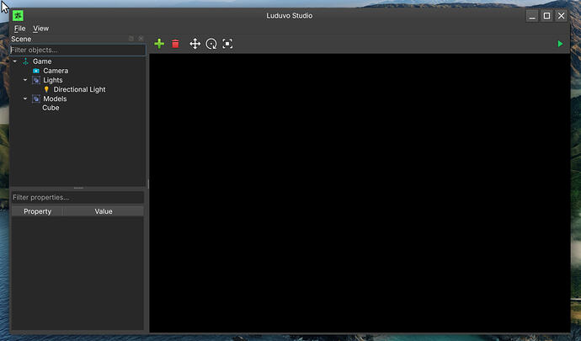Minimize the Luduvo Studio window
The width and height of the screenshot is (581, 341).
point(532,15)
